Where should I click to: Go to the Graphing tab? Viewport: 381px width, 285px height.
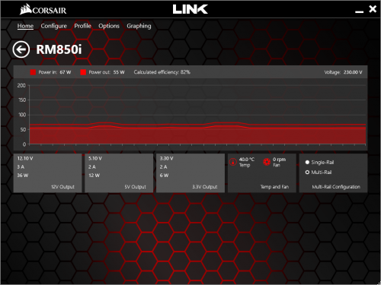point(139,26)
